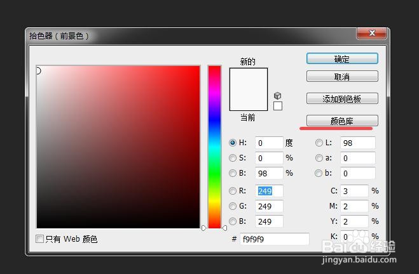This screenshot has height=274, width=419.
Task: Open the 颜色库 color libraries
Action: pyautogui.click(x=342, y=121)
